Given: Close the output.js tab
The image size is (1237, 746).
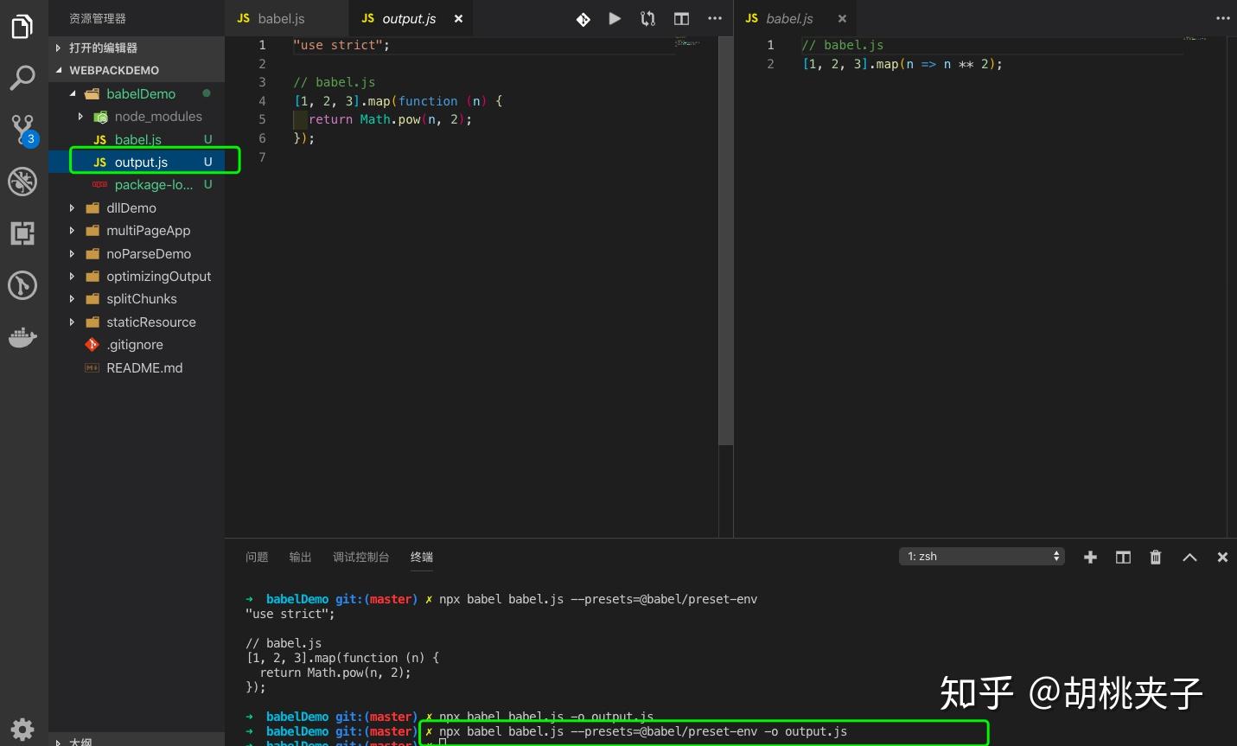Looking at the screenshot, I should pyautogui.click(x=457, y=18).
